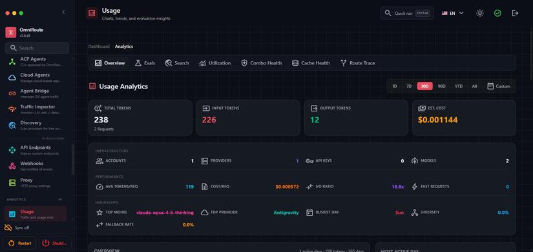Click the Usage page header icon
The width and height of the screenshot is (533, 252).
pos(92,14)
